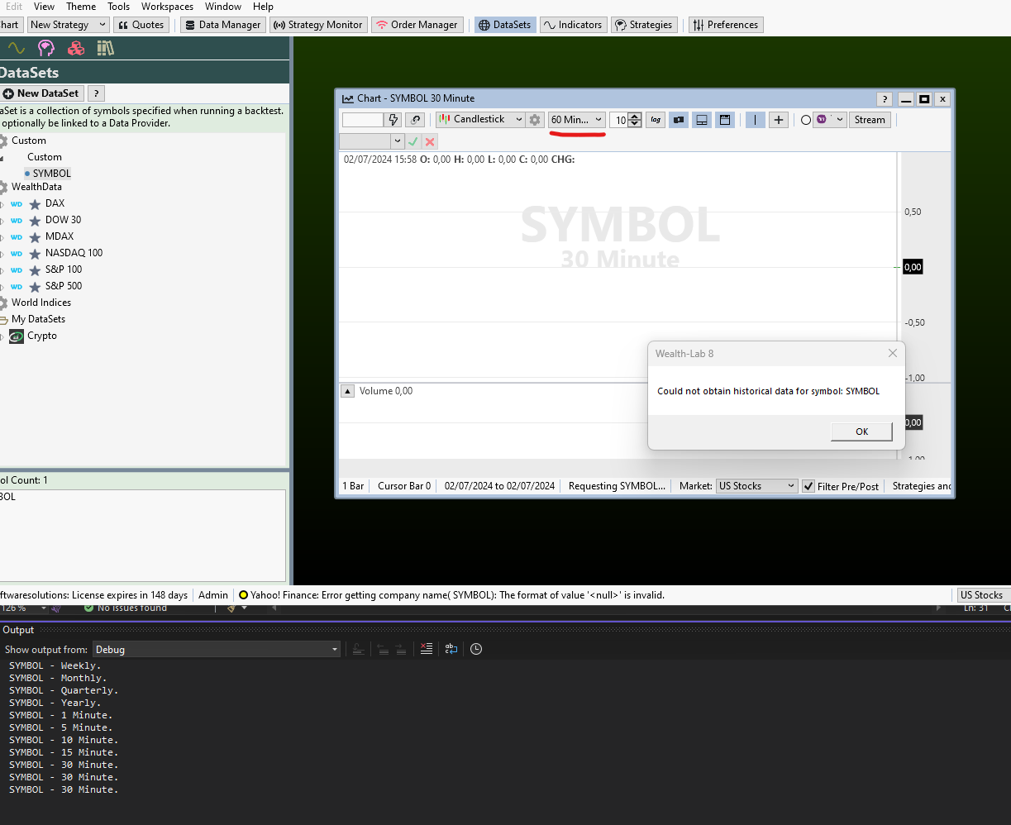The height and width of the screenshot is (825, 1011).
Task: Open the chart window help question mark
Action: (885, 99)
